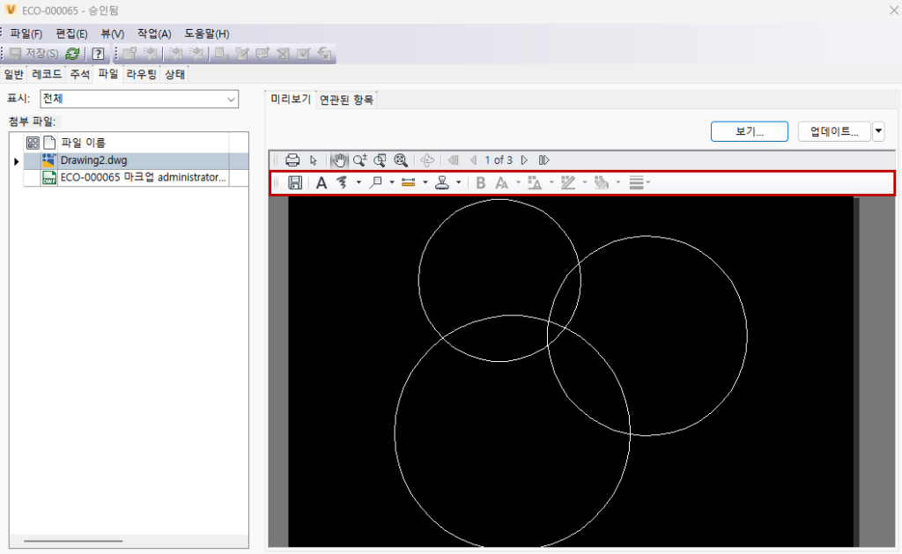Click the Fit to window zoom icon

(x=401, y=160)
